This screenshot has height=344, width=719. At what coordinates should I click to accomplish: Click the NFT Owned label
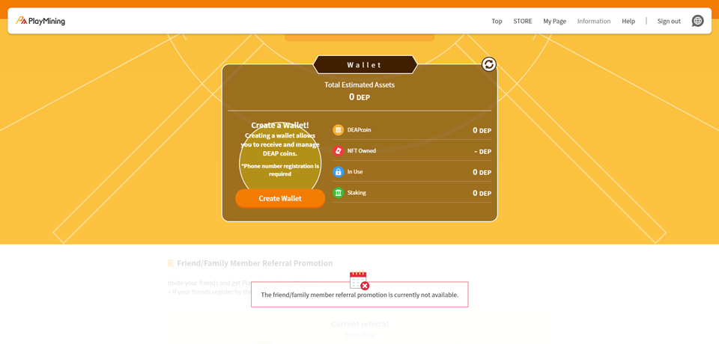point(361,151)
